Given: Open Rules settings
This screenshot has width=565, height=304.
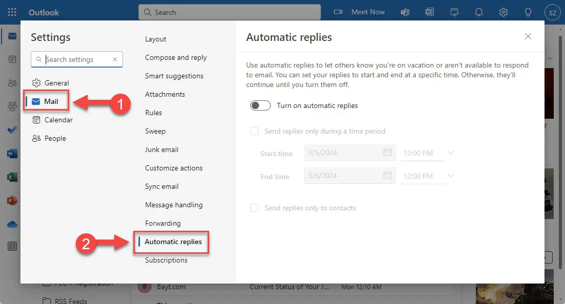Looking at the screenshot, I should [x=153, y=113].
